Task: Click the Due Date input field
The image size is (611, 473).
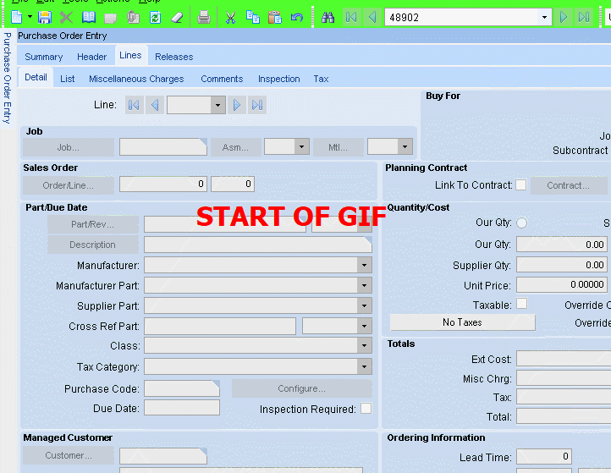Action: click(x=182, y=408)
